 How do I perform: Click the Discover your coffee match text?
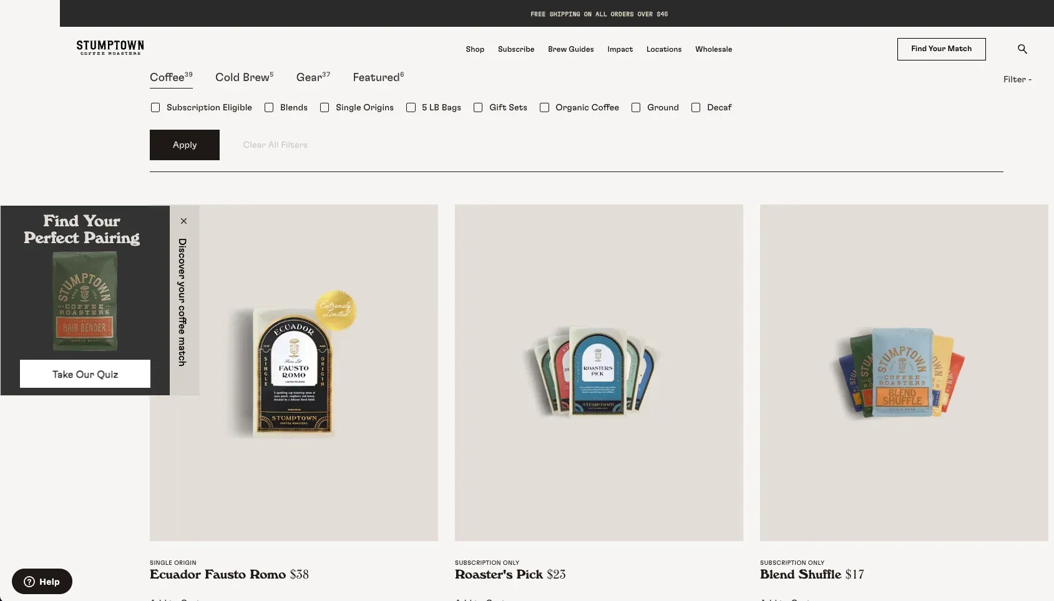[182, 302]
